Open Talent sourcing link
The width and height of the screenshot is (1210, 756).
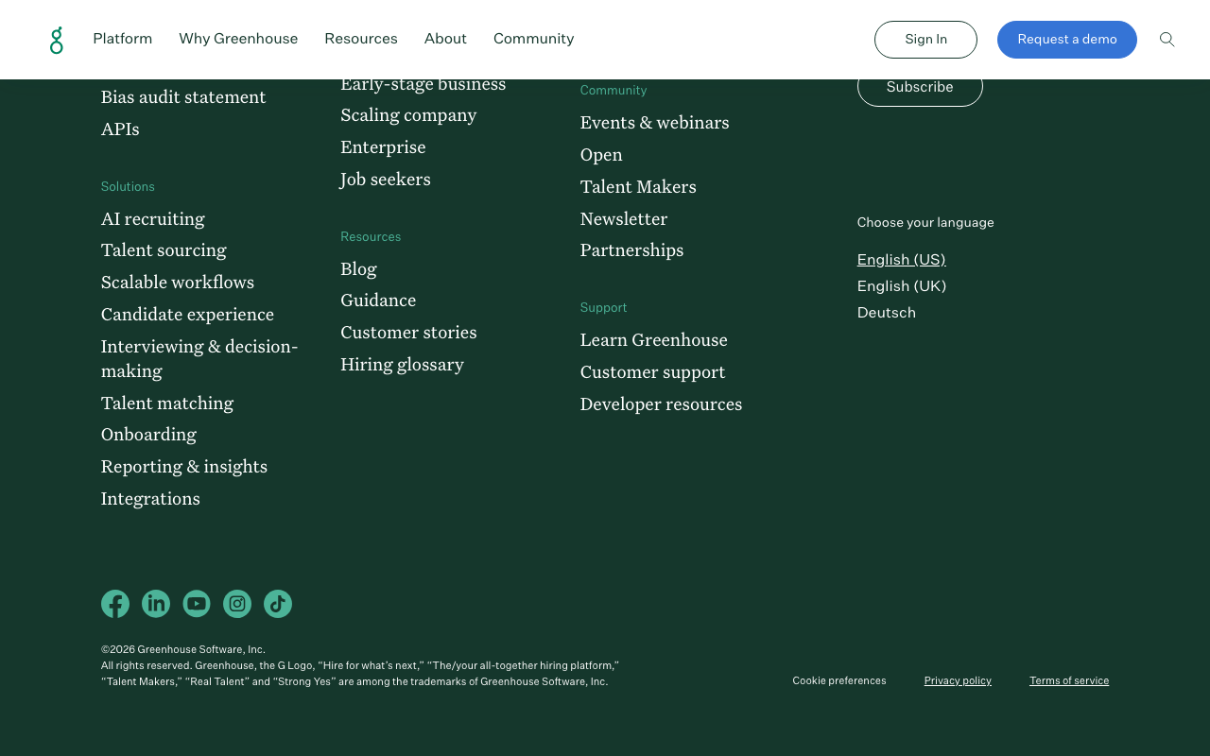coord(164,250)
